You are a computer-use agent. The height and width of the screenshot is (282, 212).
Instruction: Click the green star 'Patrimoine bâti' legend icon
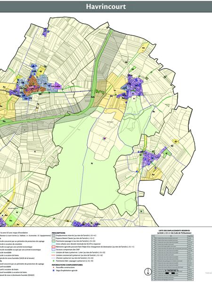pyautogui.click(x=54, y=261)
